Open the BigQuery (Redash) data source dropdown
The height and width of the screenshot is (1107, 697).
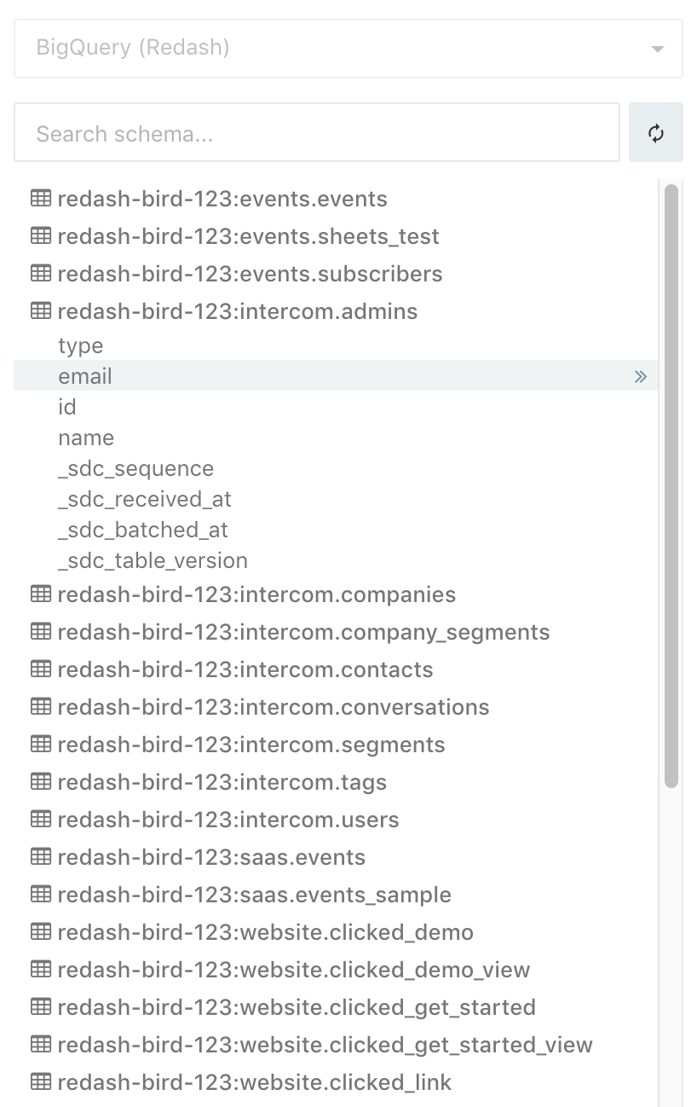click(x=348, y=49)
